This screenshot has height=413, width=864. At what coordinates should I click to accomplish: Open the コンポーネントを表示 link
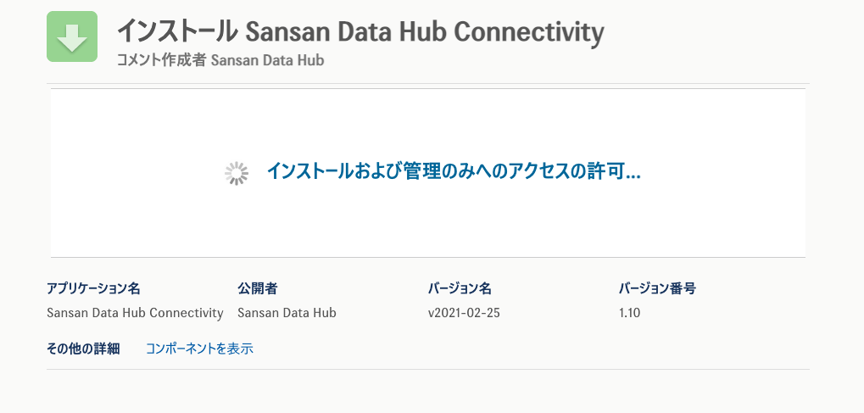point(199,348)
